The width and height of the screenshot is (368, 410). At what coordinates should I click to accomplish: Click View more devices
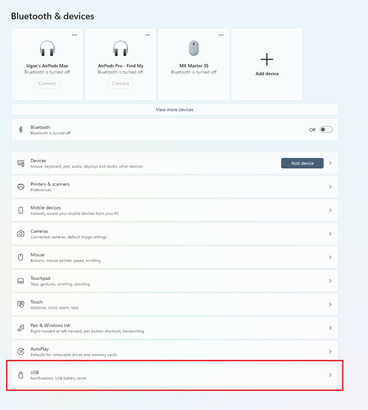click(175, 109)
